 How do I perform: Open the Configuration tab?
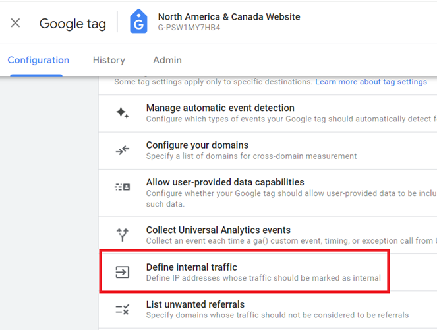[x=38, y=60]
